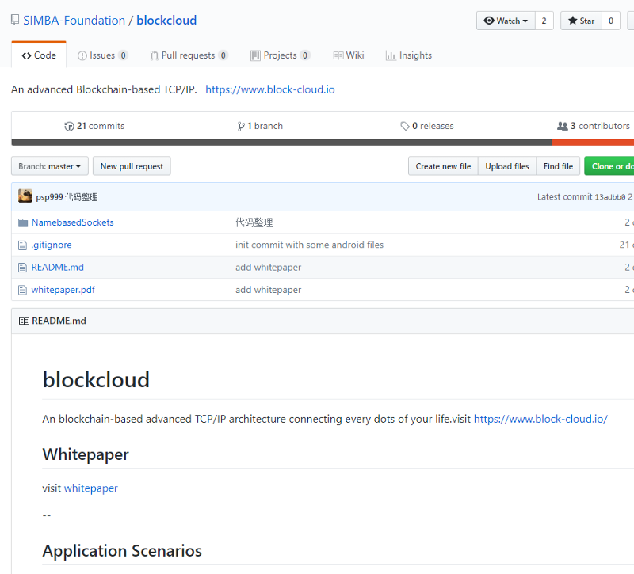Open whitepaper.pdf's 'add whitepaper' commit message
The height and width of the screenshot is (574, 634).
point(269,290)
